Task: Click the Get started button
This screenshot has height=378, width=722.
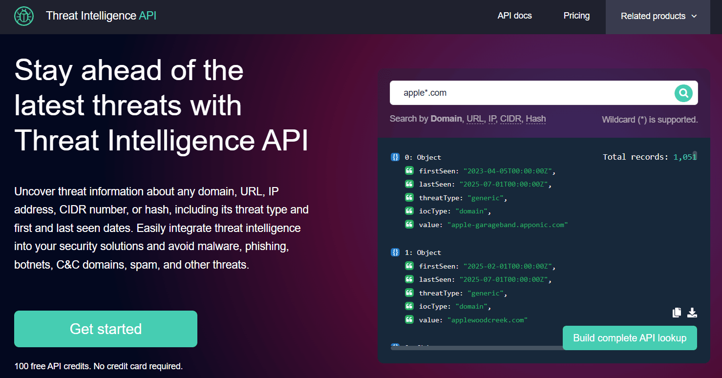Action: 106,329
